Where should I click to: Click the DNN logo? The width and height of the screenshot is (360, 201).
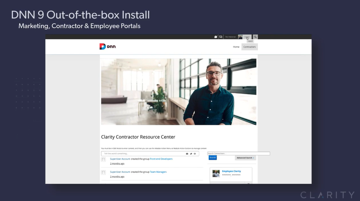[x=108, y=47]
